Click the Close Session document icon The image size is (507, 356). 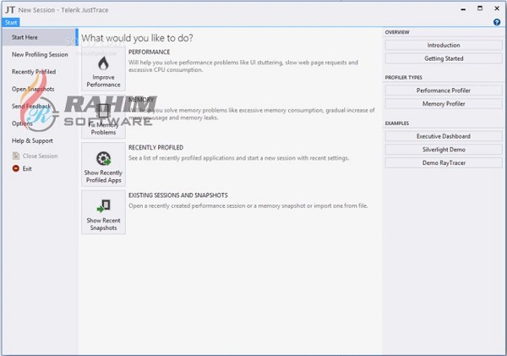[15, 156]
